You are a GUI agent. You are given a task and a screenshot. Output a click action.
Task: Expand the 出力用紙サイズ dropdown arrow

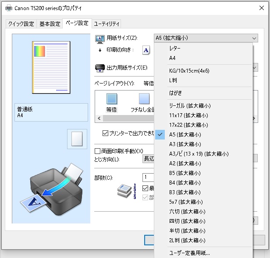[x=255, y=68]
